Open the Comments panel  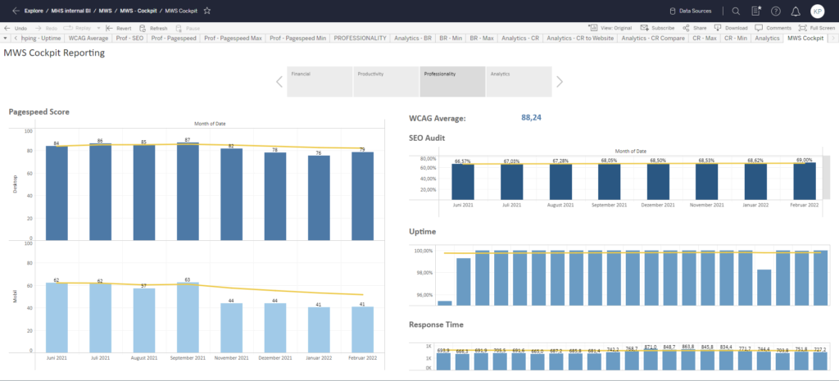click(773, 28)
